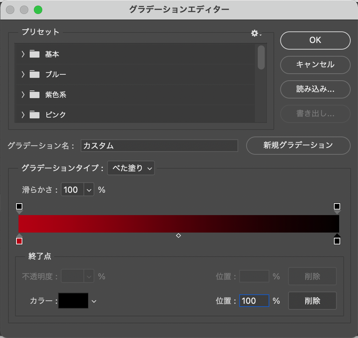
Task: Click the キャンセル button
Action: (x=315, y=65)
